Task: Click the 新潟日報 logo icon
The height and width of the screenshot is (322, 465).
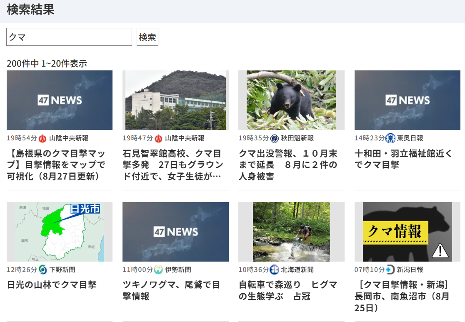Action: 390,270
